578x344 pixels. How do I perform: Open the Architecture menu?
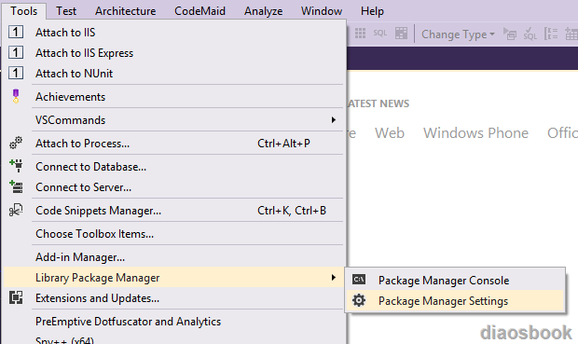[125, 11]
